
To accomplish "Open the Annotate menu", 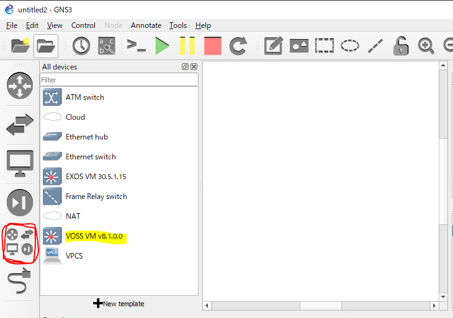I will (x=146, y=25).
